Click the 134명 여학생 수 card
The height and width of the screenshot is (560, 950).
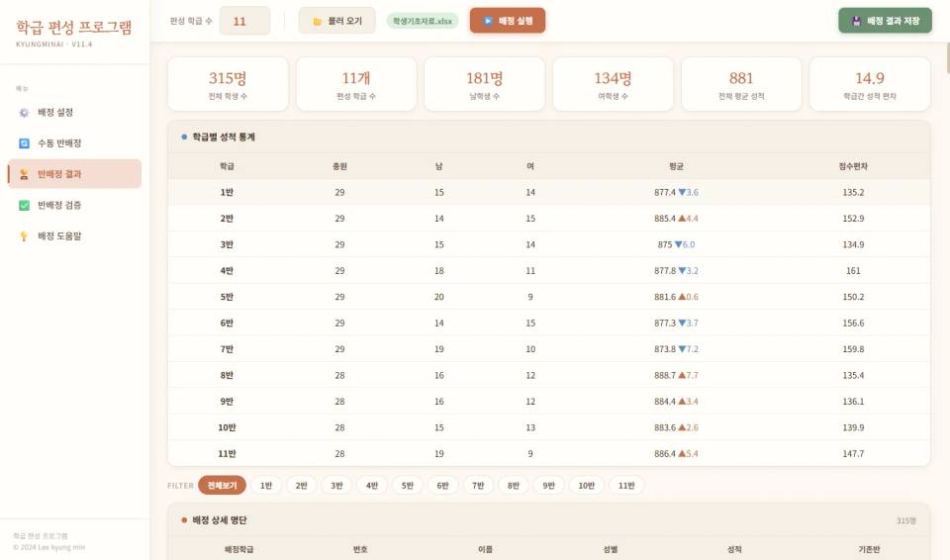coord(613,84)
